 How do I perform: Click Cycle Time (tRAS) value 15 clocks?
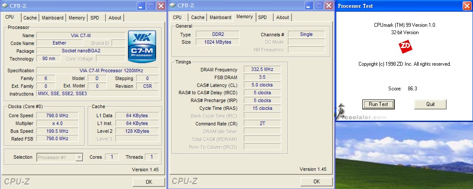pos(262,108)
